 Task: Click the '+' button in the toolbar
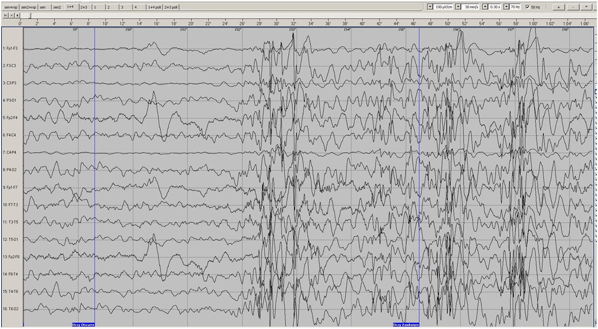point(558,7)
